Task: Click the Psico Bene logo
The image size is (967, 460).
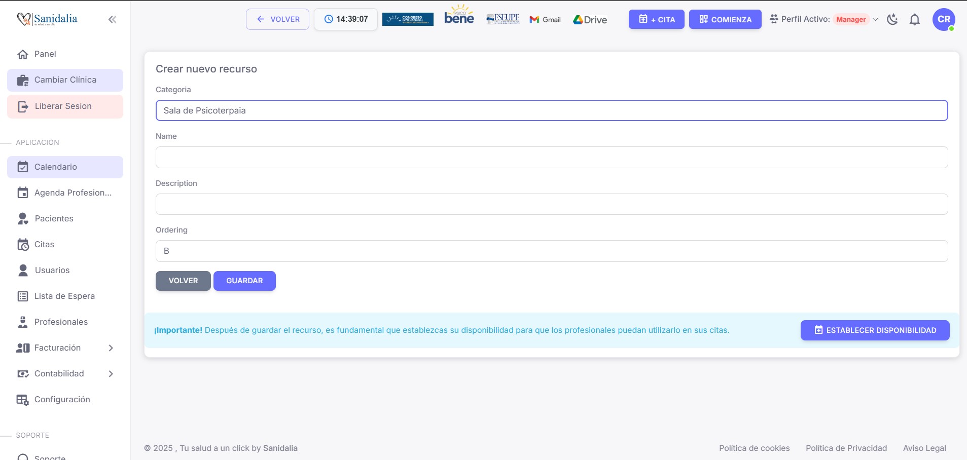Action: [459, 15]
